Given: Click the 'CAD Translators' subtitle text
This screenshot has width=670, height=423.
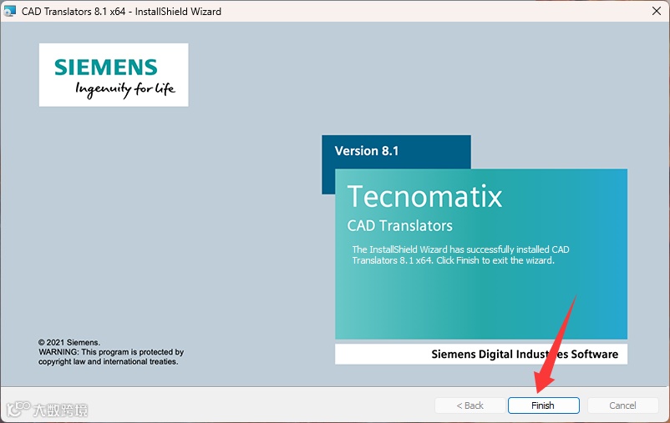Looking at the screenshot, I should [x=399, y=225].
